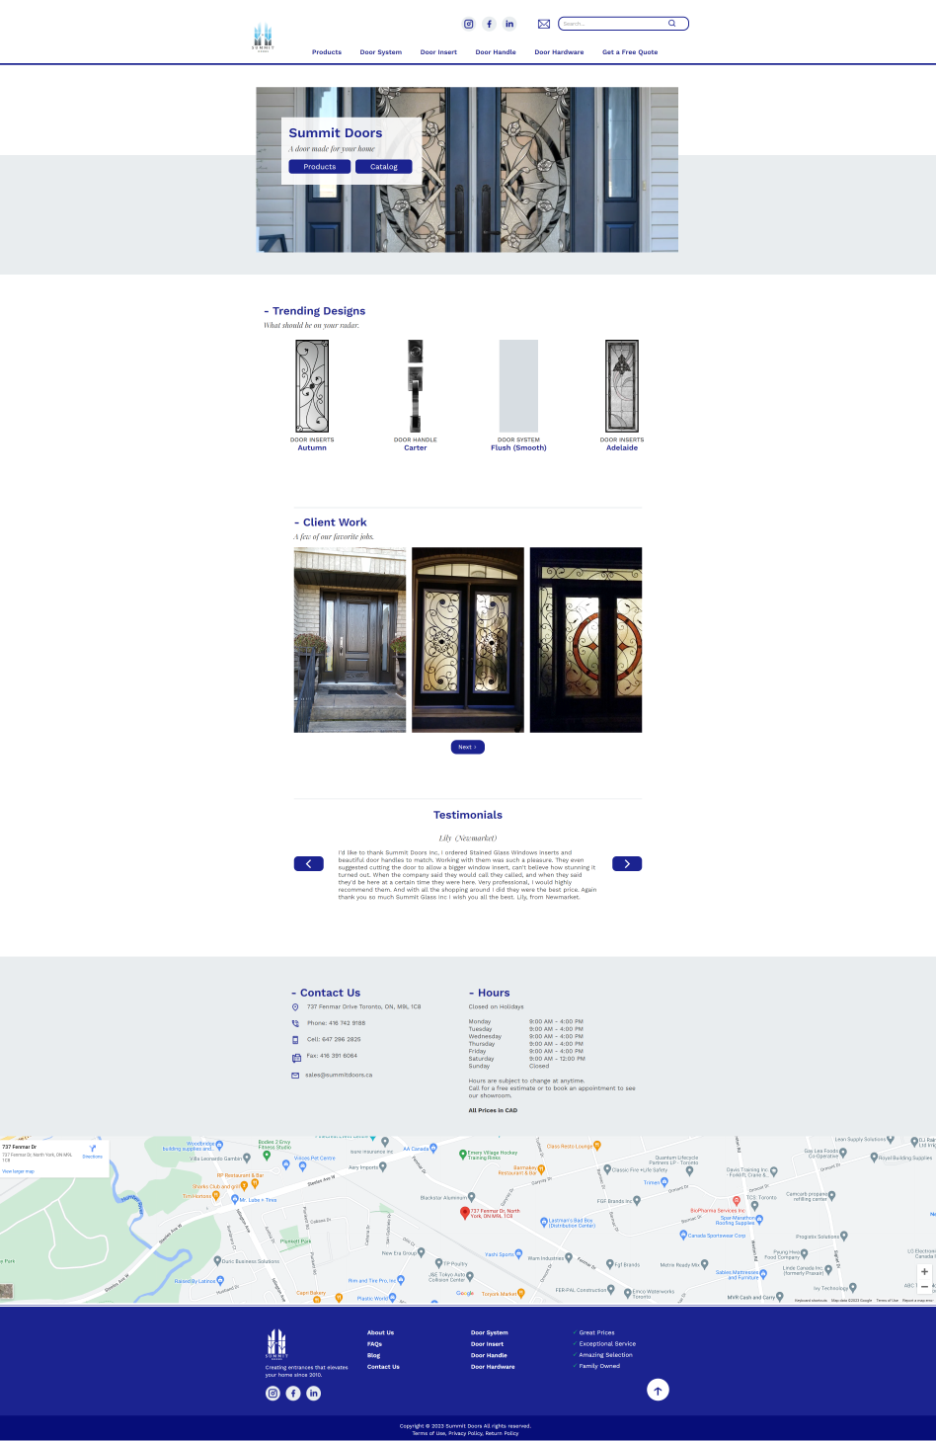Open the Facebook icon in header

[489, 24]
